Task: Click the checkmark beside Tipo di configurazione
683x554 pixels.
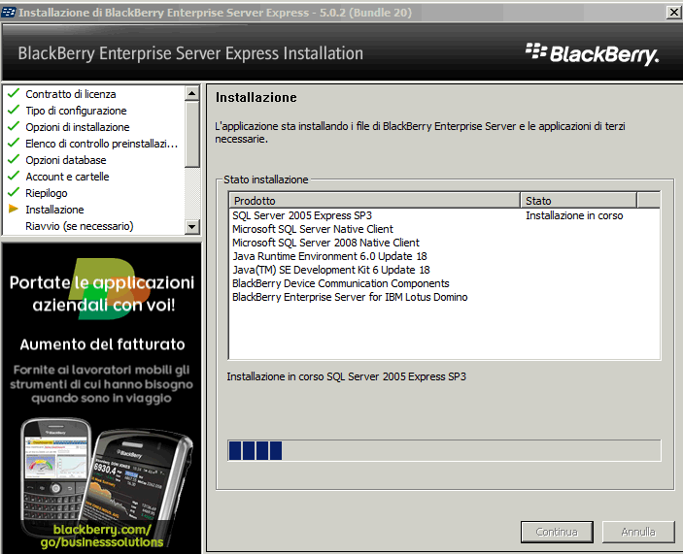Action: click(14, 110)
